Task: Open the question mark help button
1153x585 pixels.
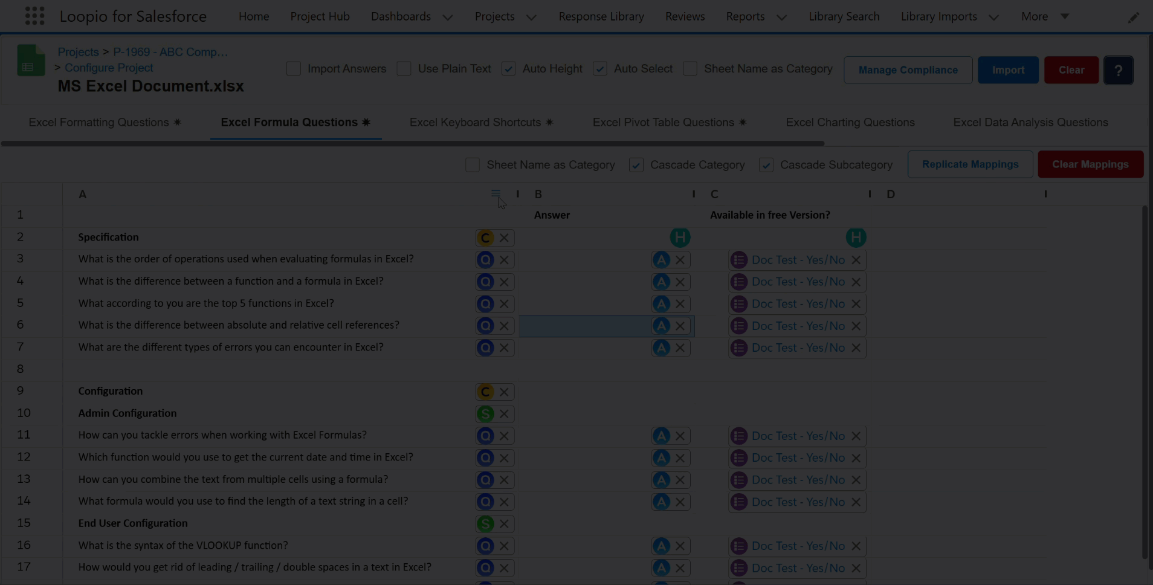Action: tap(1118, 70)
